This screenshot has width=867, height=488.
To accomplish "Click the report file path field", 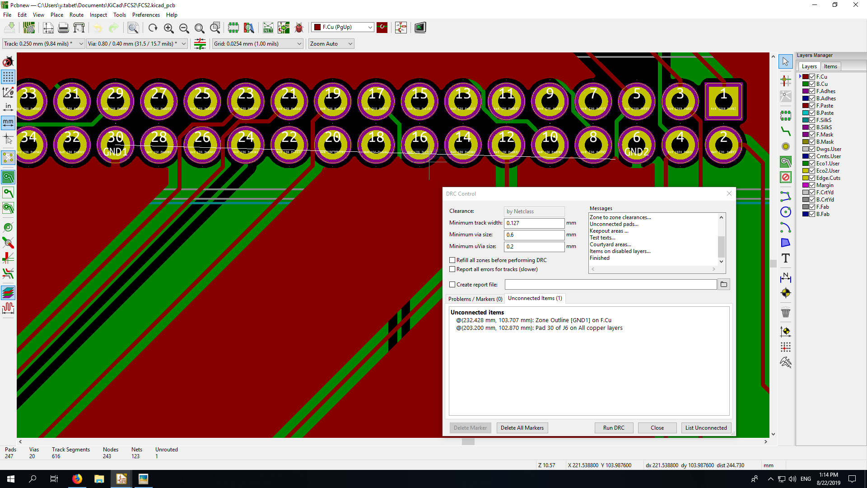I will point(611,285).
